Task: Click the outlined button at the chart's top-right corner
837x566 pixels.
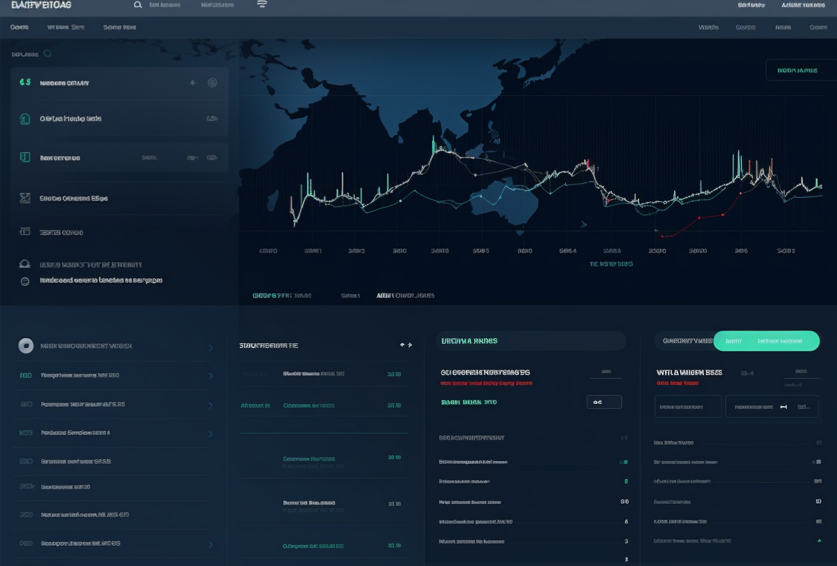Action: click(x=799, y=70)
